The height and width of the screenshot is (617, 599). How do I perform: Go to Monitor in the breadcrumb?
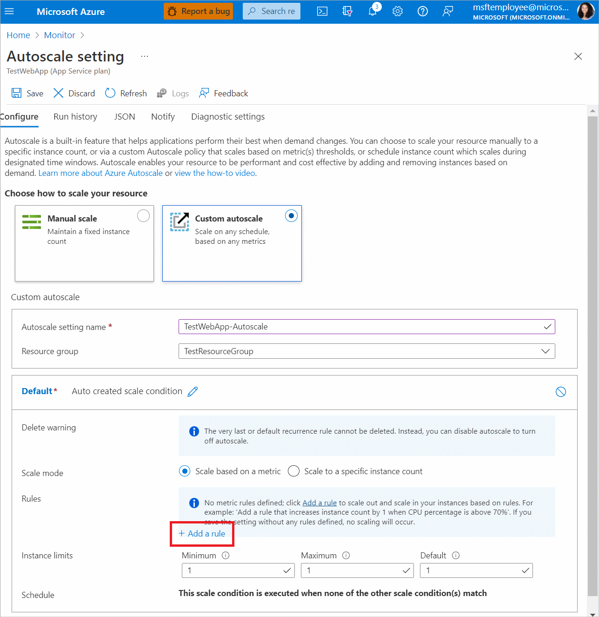point(60,35)
